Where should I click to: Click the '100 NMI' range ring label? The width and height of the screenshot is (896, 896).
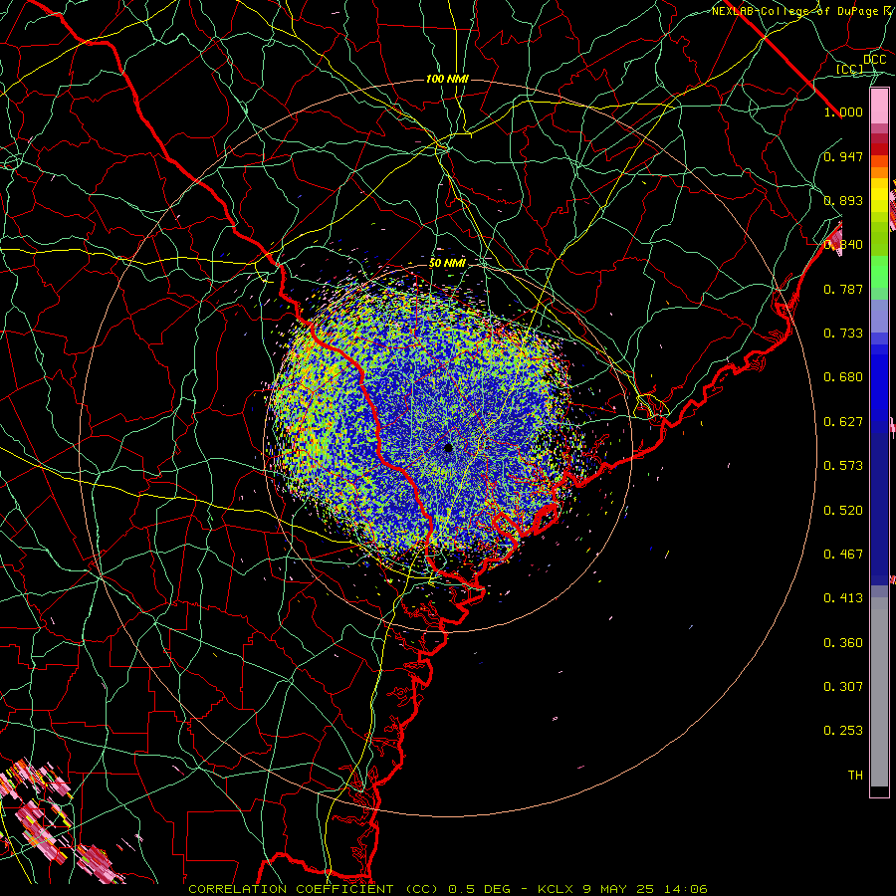447,79
